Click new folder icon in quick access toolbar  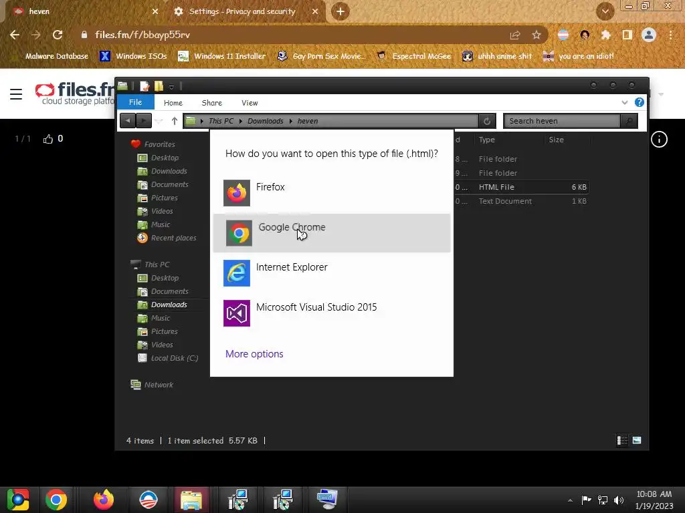[x=159, y=86]
